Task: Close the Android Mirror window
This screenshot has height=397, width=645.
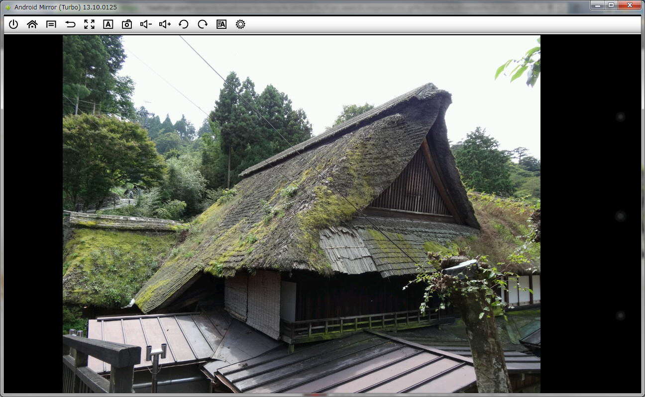Action: pyautogui.click(x=630, y=5)
